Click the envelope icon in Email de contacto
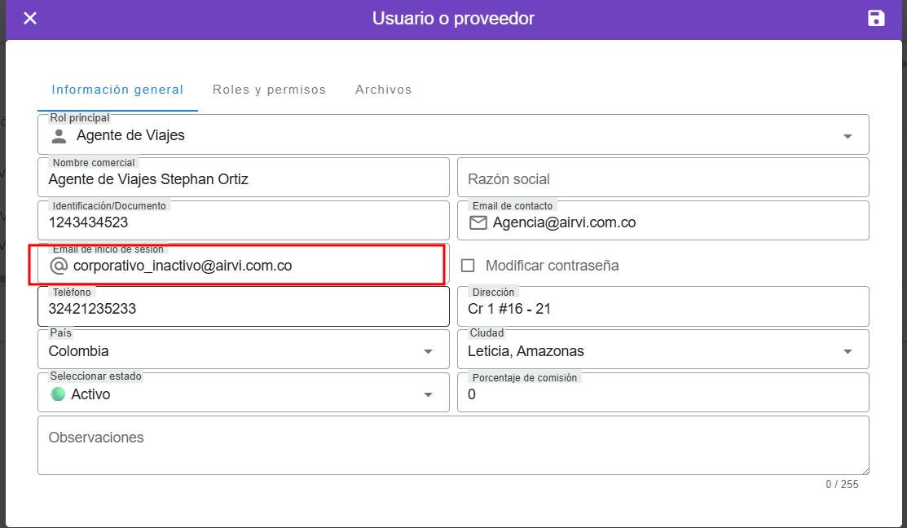Screen dimensions: 907x528 pyautogui.click(x=478, y=222)
